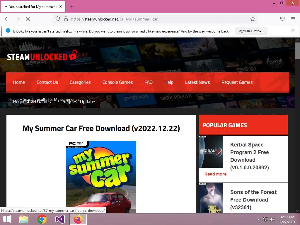
Task: Click Read more under Kerbal Space Program
Action: coord(215,174)
